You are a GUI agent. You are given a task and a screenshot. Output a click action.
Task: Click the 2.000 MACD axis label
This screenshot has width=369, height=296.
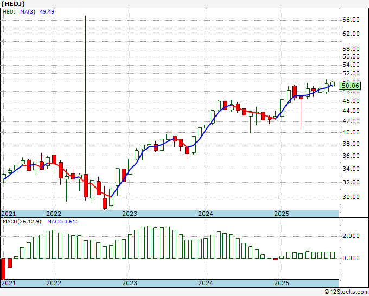coord(351,236)
